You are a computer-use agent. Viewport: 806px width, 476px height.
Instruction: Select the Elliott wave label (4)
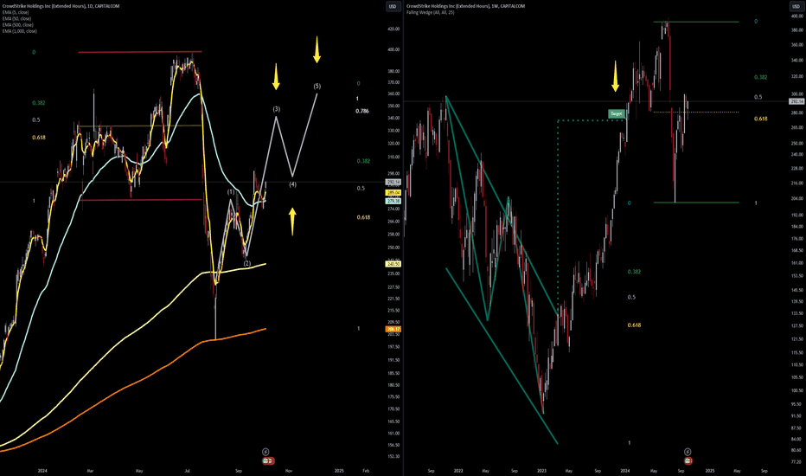tap(292, 184)
